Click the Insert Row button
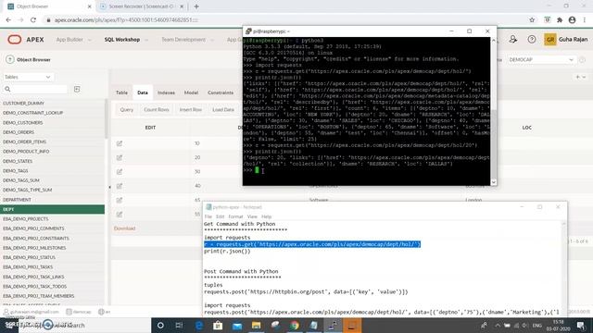Viewport: 593px width, 333px height. pyautogui.click(x=191, y=110)
